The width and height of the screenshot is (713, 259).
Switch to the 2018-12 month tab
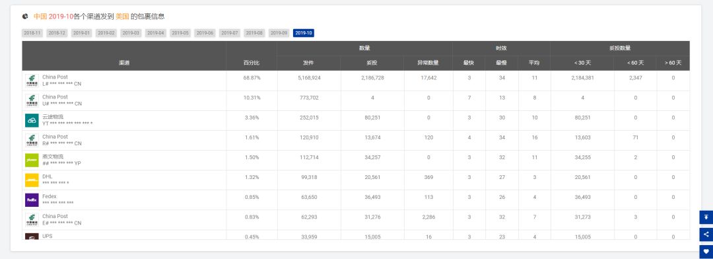[57, 33]
